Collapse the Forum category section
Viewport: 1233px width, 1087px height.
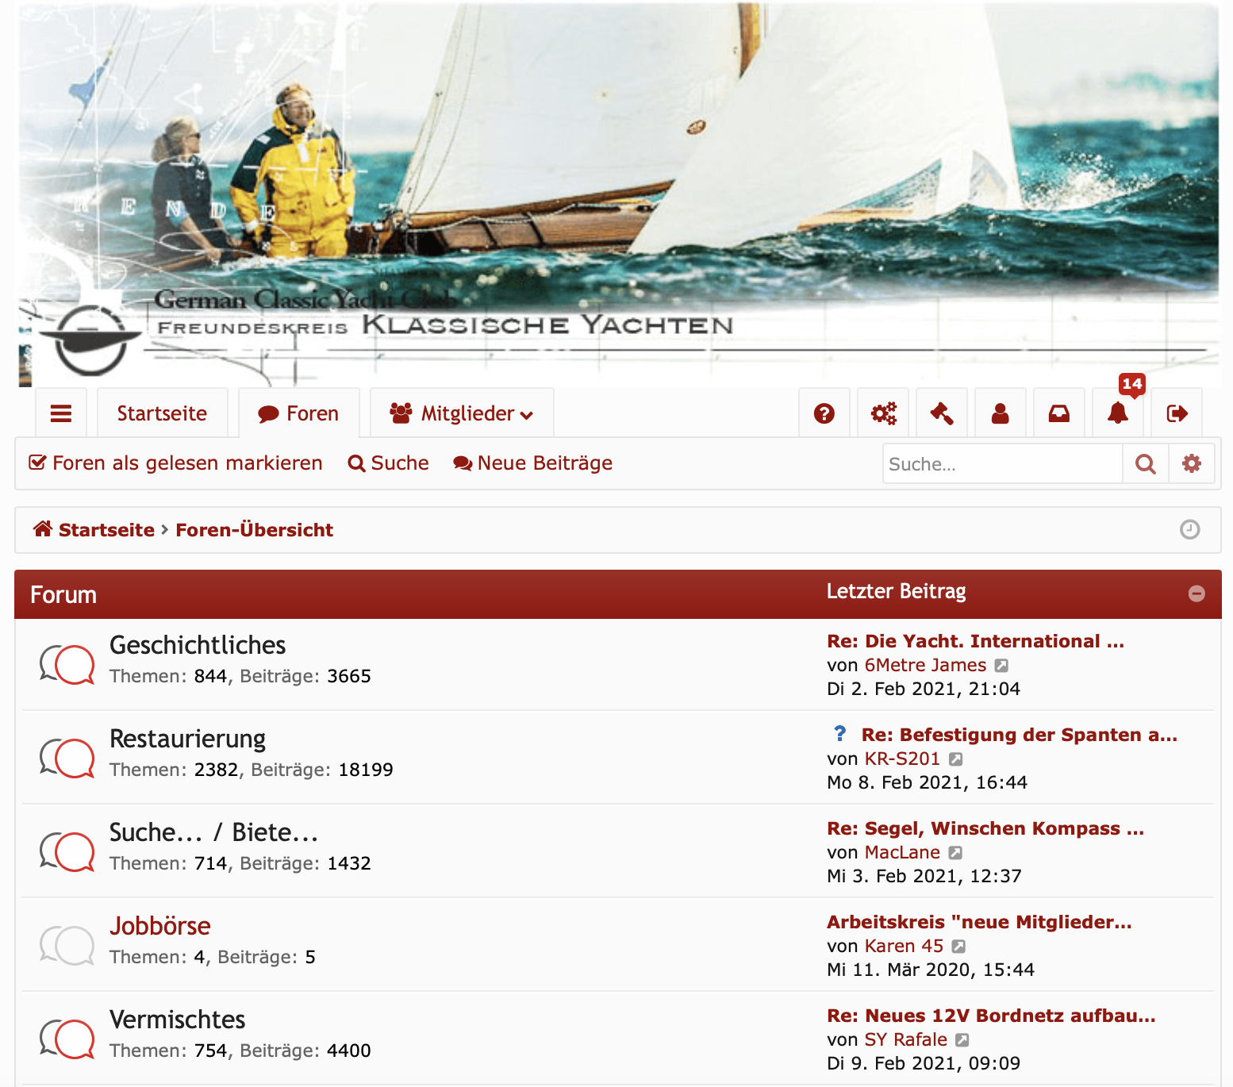click(1197, 593)
